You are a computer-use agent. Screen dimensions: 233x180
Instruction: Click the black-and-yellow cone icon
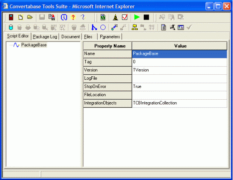pos(115,17)
